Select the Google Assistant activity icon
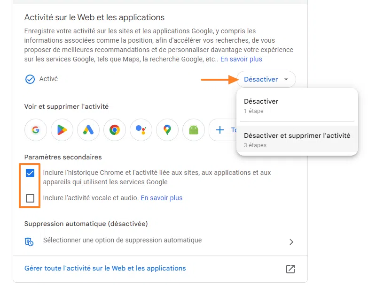This screenshot has height=286, width=376. [x=141, y=130]
